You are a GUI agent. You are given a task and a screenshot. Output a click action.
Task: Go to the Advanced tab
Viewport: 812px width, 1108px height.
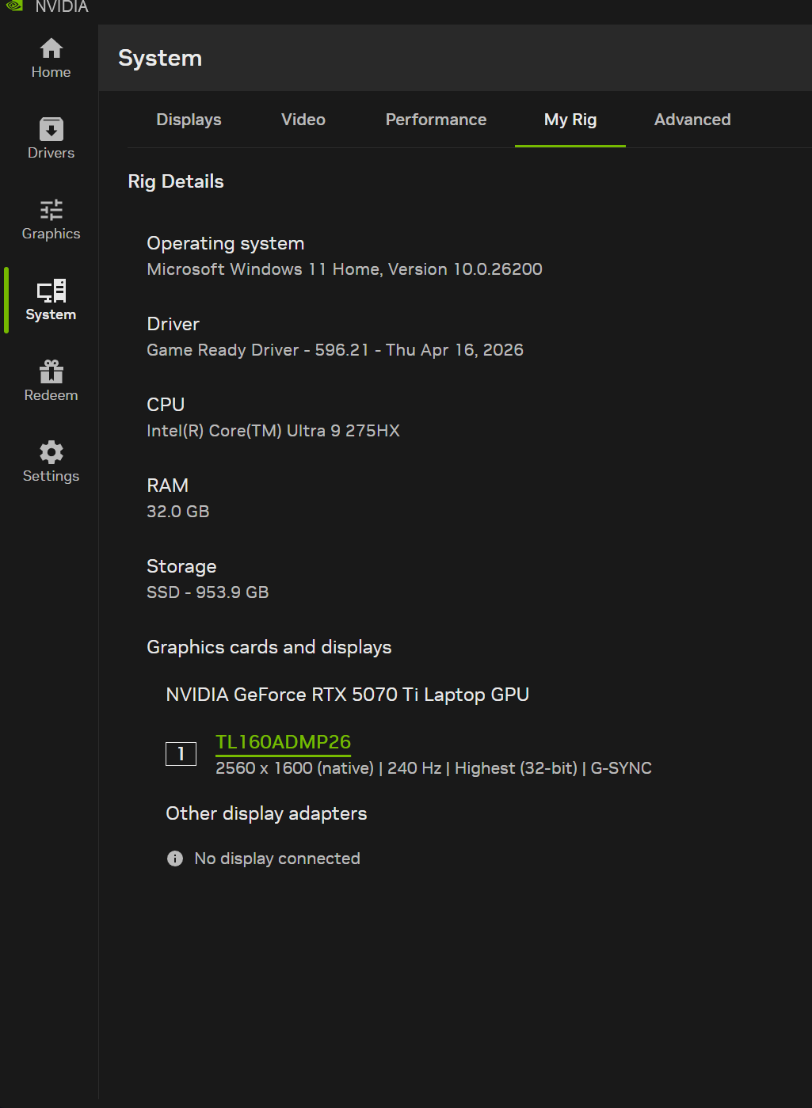[x=692, y=120]
